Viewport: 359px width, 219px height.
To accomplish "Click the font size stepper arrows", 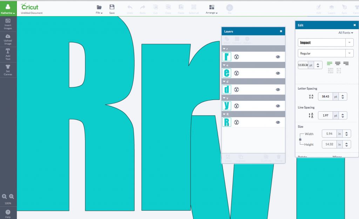I will point(318,65).
